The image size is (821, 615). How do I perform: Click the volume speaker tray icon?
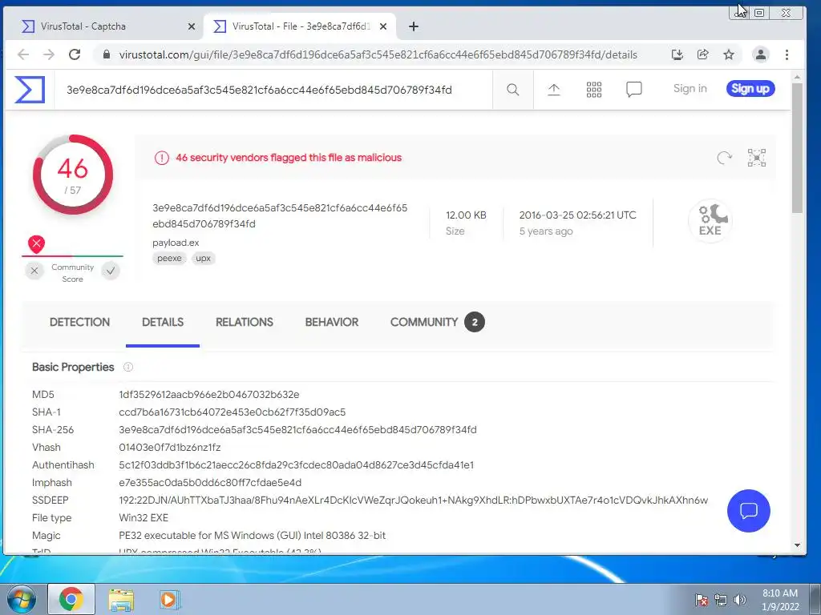(740, 600)
